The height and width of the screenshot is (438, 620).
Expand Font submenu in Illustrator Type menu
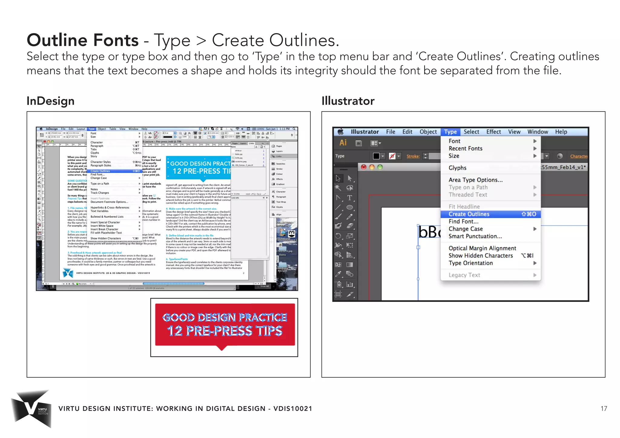tap(490, 141)
